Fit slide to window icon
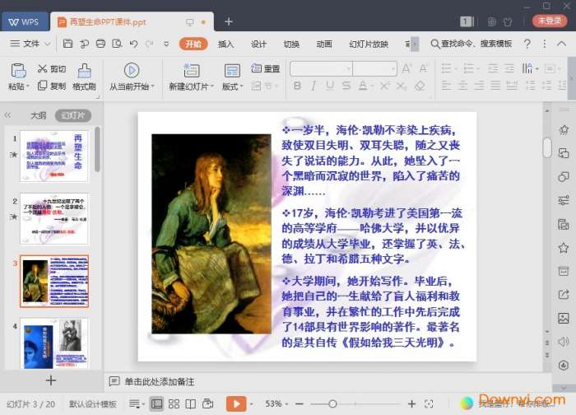This screenshot has width=576, height=415. tap(429, 403)
